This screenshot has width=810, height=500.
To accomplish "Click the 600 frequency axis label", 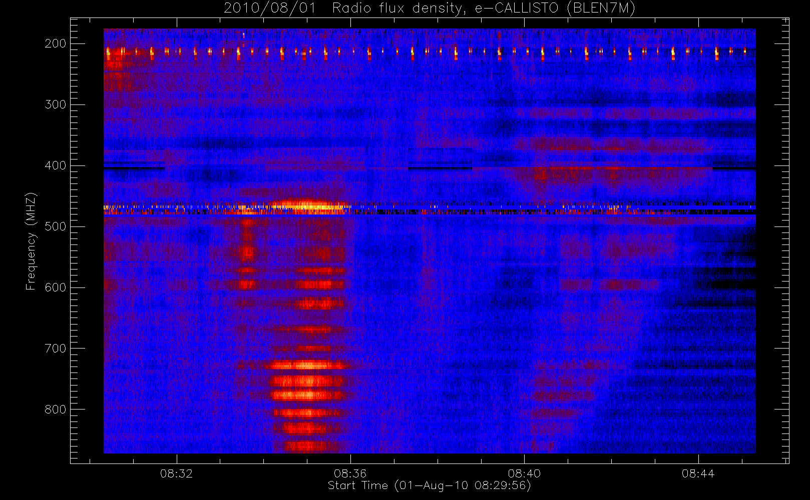I will pos(55,287).
